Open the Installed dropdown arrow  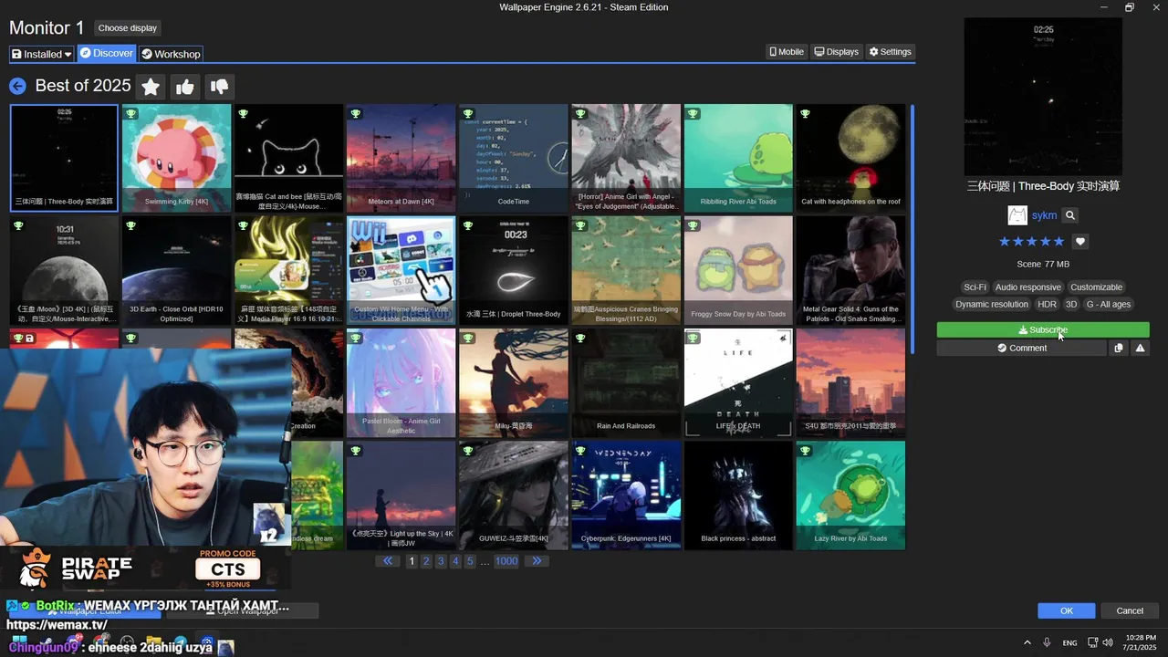(x=68, y=54)
